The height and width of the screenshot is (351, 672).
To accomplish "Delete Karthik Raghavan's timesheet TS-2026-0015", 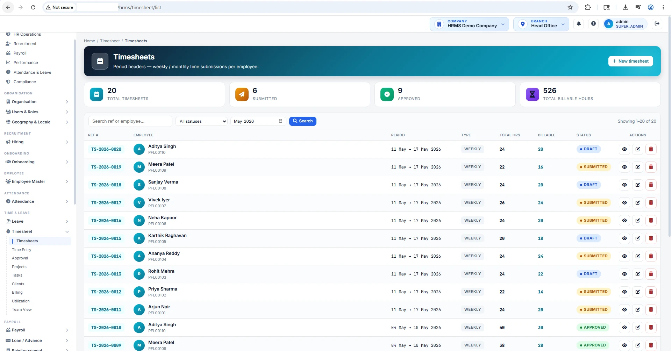I will pyautogui.click(x=651, y=238).
